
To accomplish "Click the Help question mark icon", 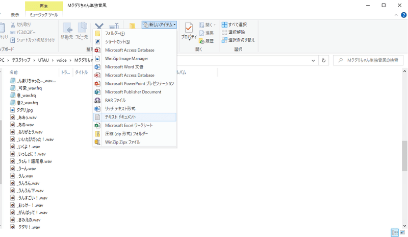I will [x=403, y=15].
